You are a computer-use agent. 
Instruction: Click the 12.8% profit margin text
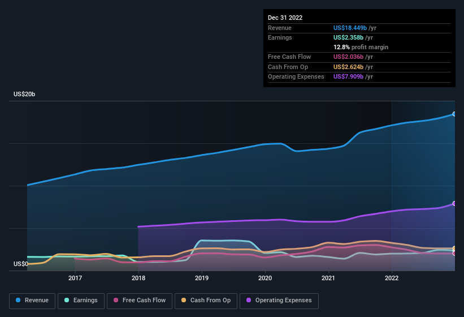361,47
